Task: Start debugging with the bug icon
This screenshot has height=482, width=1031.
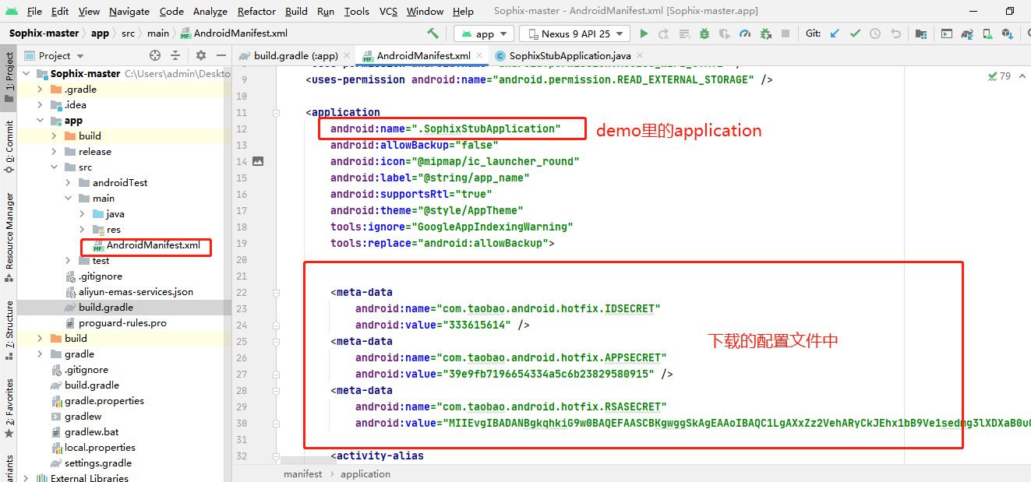Action: point(704,33)
